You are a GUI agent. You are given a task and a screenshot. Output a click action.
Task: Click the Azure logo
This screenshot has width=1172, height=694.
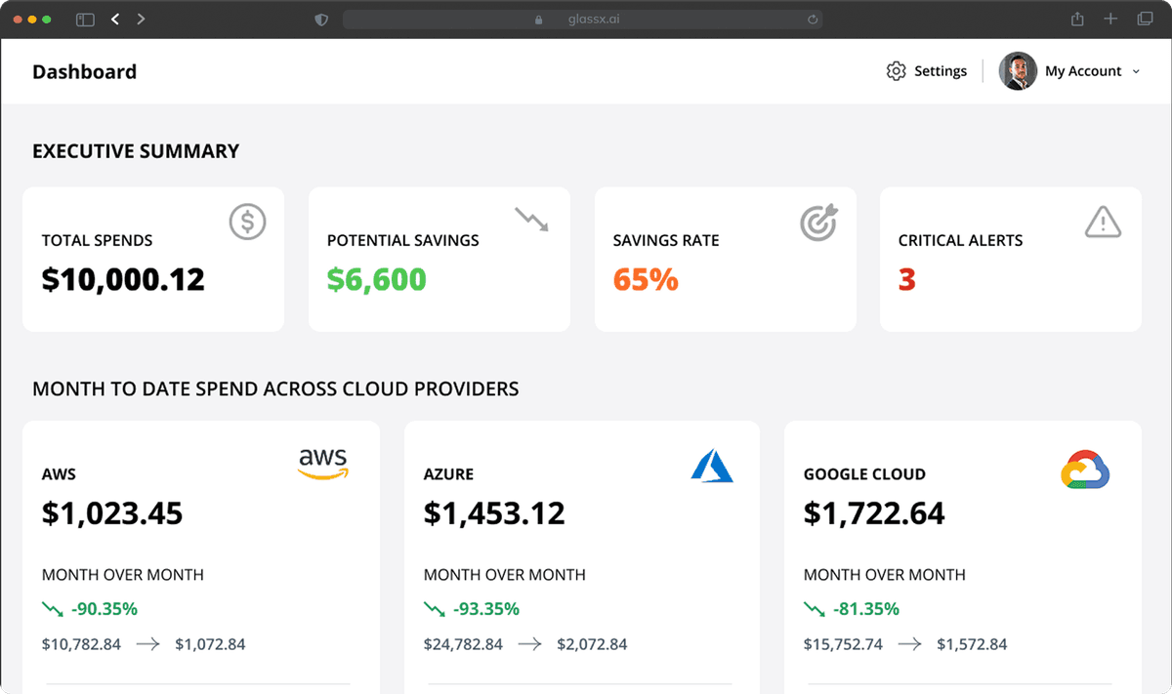[711, 467]
